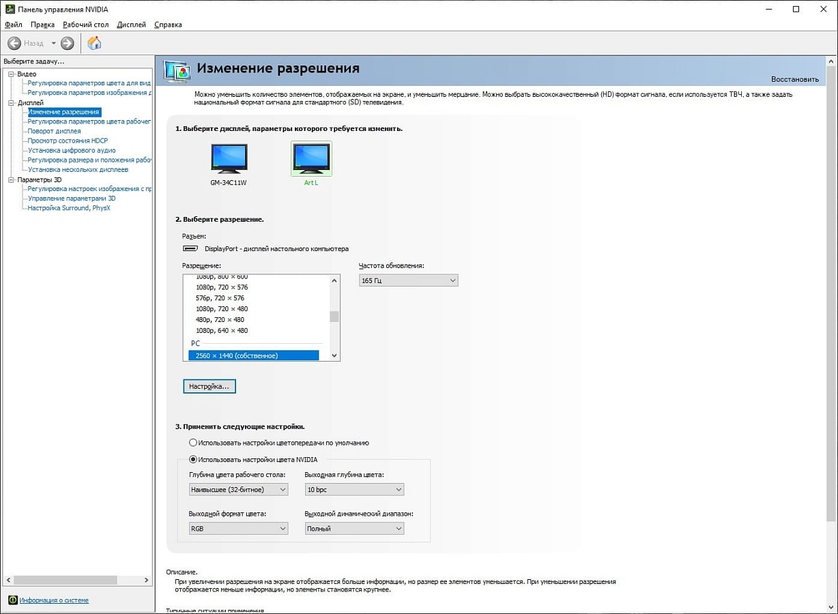Open Настройка Surround, PhysX item
838x614 pixels.
click(69, 208)
